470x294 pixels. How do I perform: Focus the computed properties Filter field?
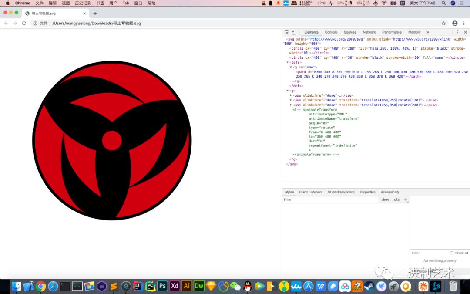[429, 253]
